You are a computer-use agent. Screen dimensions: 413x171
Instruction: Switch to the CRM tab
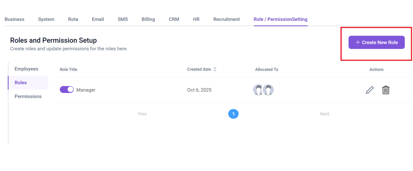tap(174, 19)
